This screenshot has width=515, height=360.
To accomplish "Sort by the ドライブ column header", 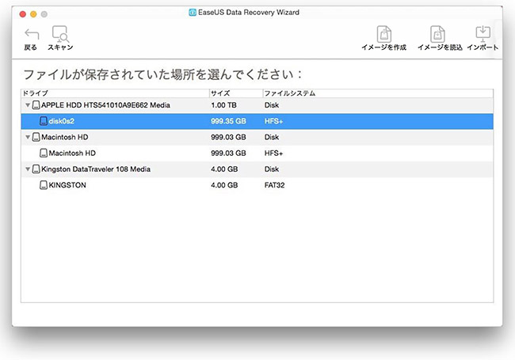I will pyautogui.click(x=115, y=93).
